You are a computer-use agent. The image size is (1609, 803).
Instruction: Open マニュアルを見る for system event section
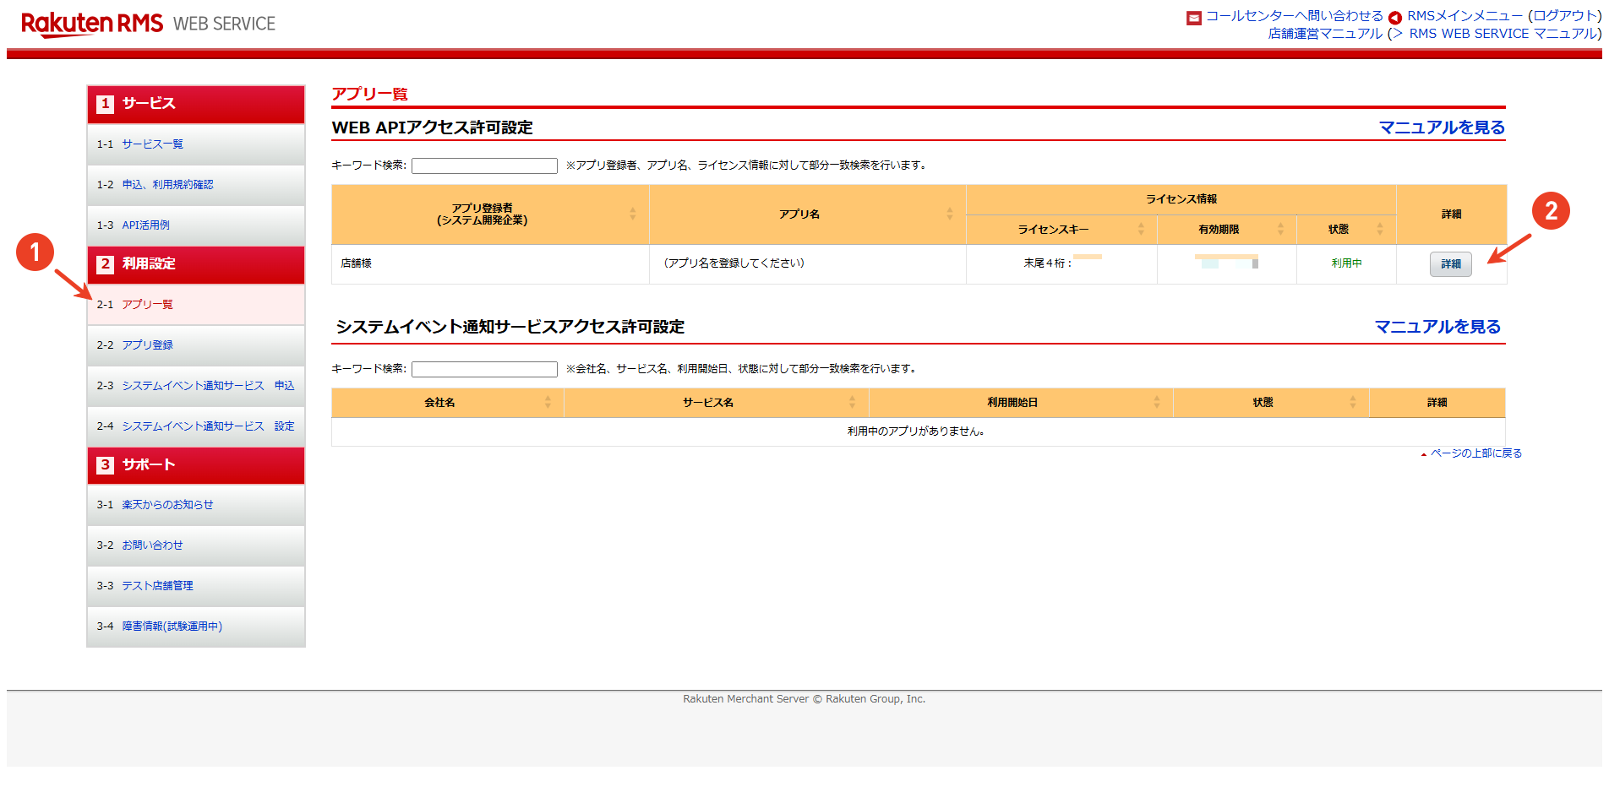pos(1437,327)
